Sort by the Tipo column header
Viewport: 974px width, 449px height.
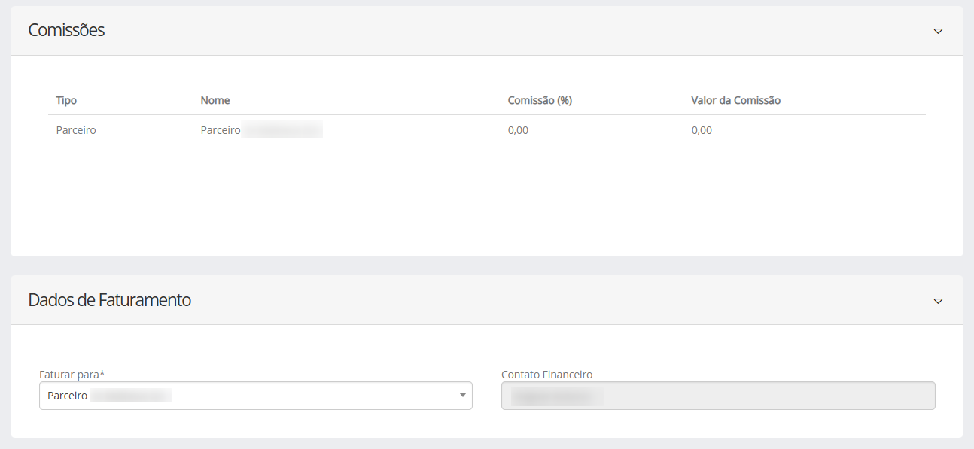click(x=66, y=100)
